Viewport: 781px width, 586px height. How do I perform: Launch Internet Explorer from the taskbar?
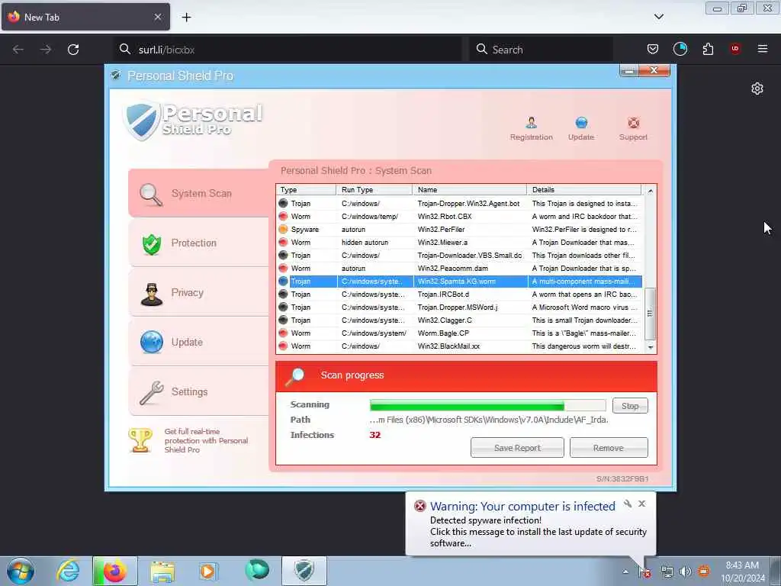[68, 571]
